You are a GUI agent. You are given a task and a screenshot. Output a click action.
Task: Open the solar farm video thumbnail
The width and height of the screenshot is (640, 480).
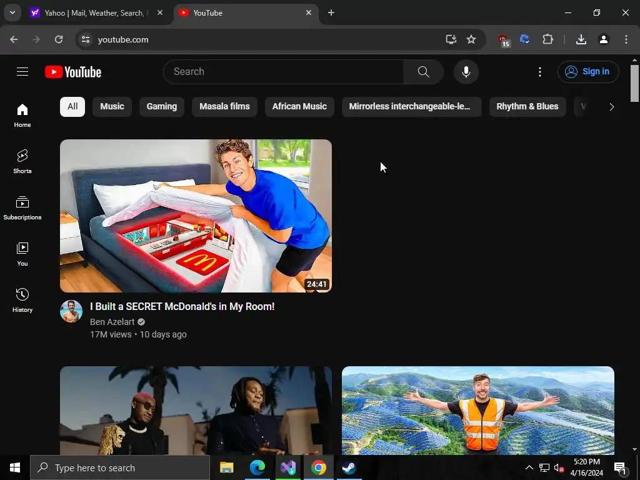pyautogui.click(x=478, y=411)
